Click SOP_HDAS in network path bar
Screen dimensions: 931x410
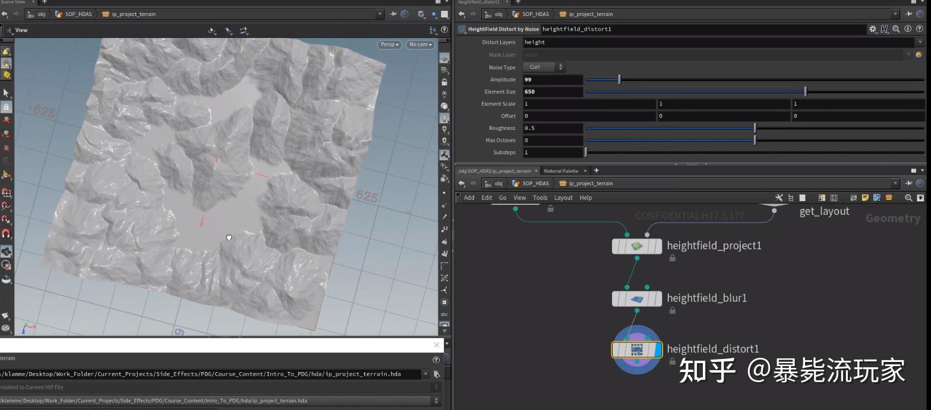535,183
